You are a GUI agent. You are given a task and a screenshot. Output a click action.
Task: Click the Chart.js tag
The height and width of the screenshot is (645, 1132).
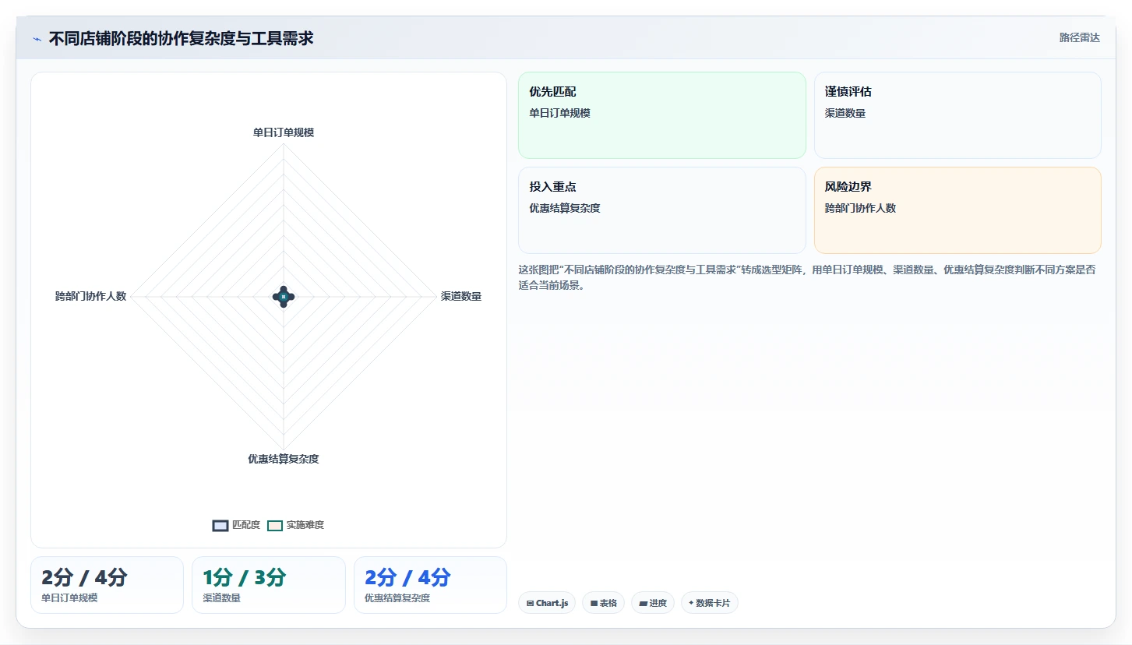(547, 603)
